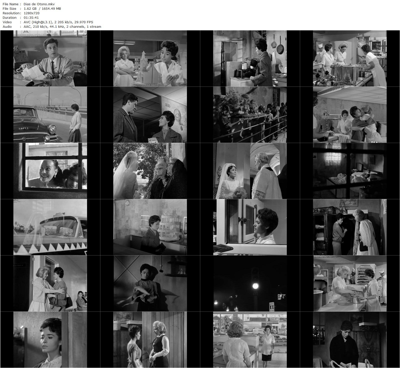Click the file name 'Dias de Otono.mkv'

(x=39, y=4)
